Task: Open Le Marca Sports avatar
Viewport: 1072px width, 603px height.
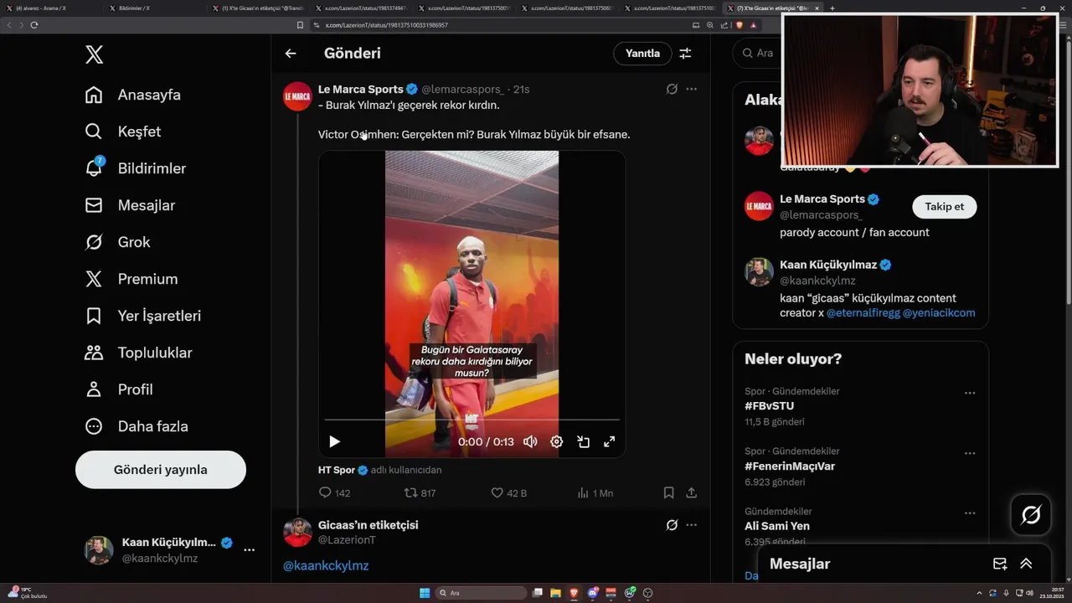Action: click(298, 96)
